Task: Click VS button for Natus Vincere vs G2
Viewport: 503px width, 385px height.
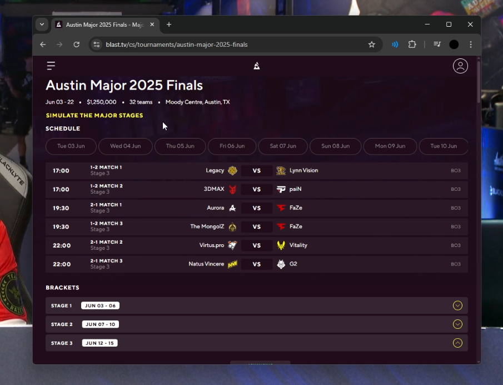Action: (257, 264)
